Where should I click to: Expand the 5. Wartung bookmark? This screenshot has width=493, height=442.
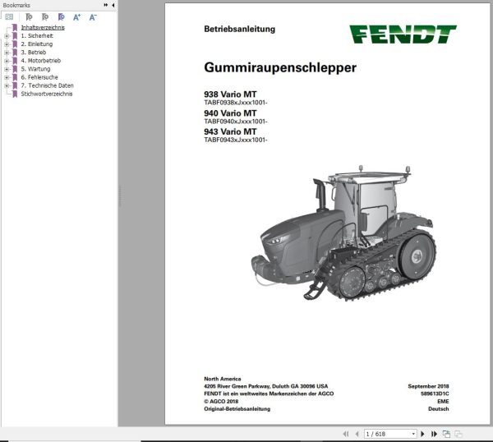(7, 69)
